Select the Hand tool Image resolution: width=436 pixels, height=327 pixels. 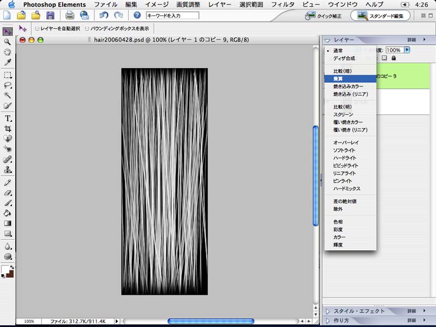click(8, 52)
